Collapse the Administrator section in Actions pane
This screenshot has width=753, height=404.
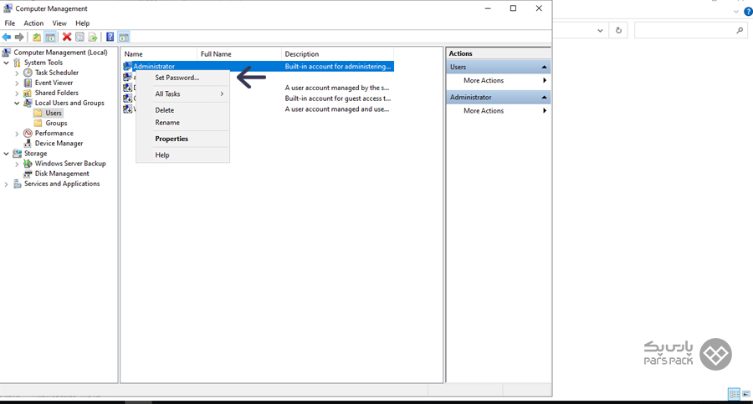tap(544, 98)
